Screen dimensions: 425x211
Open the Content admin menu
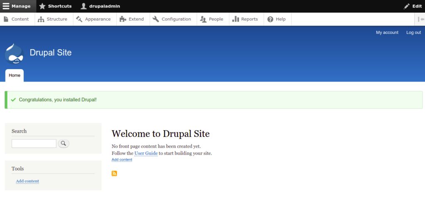(x=17, y=19)
